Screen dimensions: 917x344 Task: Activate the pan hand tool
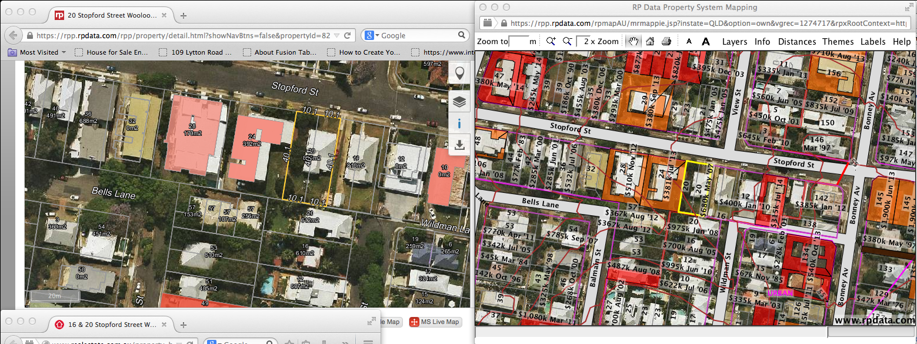pyautogui.click(x=633, y=41)
